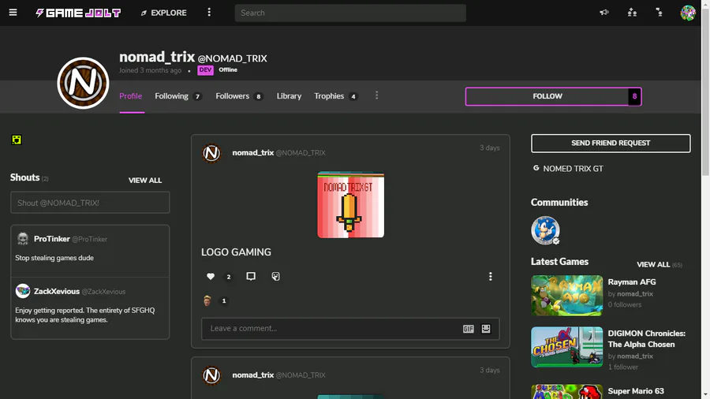
Task: Open the Sonic community icon
Action: click(545, 230)
